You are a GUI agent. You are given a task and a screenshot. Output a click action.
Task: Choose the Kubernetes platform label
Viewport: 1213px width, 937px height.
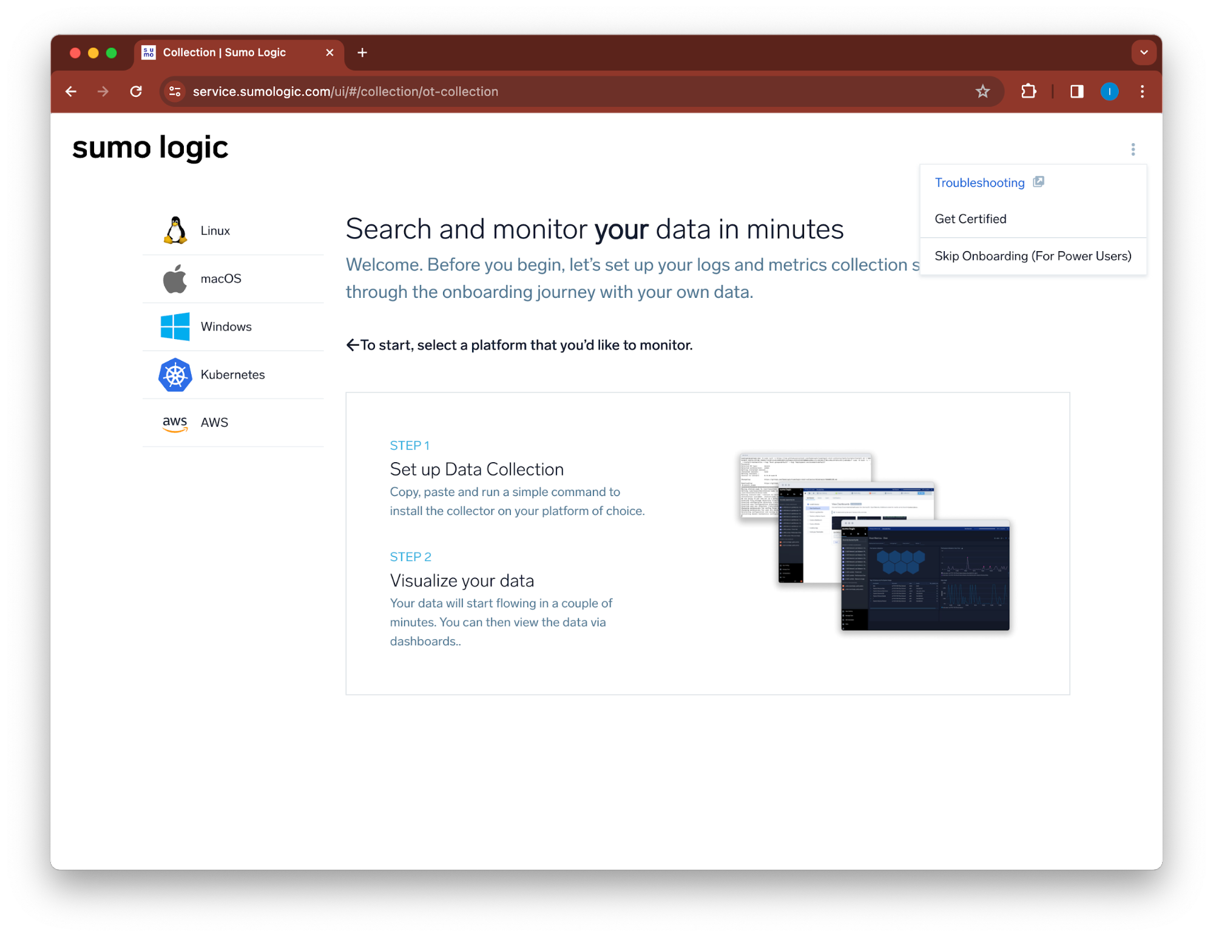pos(232,374)
